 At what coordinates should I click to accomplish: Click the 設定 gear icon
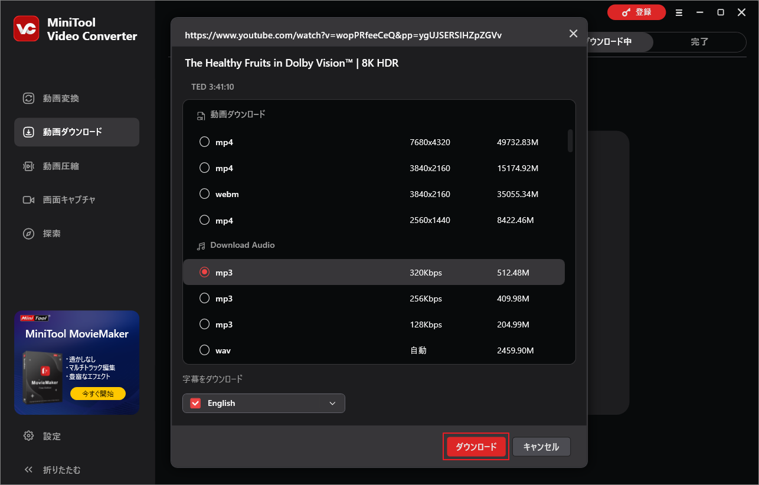(x=28, y=436)
